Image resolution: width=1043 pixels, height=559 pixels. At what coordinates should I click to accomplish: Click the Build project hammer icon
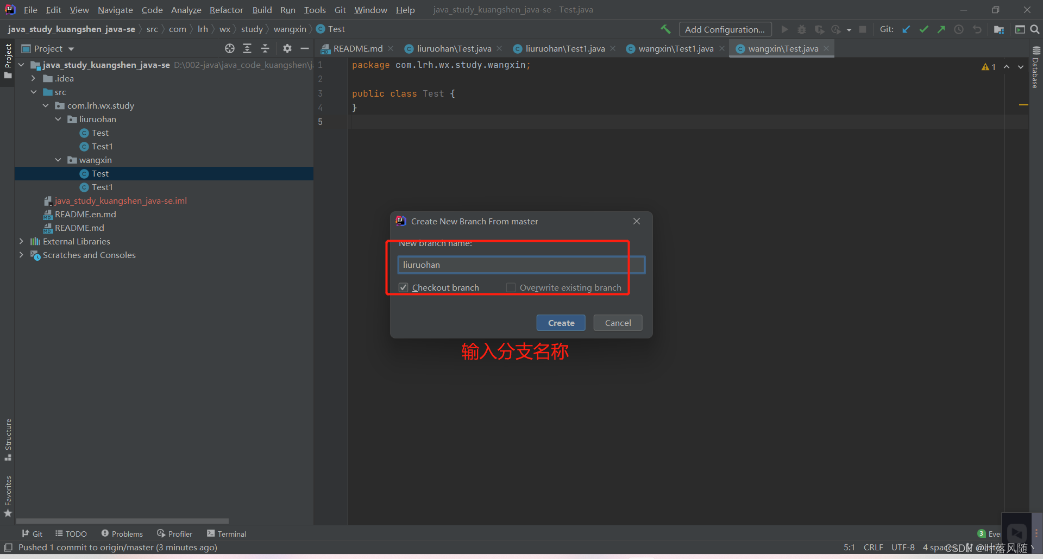point(665,29)
